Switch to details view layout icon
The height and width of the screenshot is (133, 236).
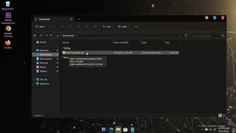pos(220,115)
